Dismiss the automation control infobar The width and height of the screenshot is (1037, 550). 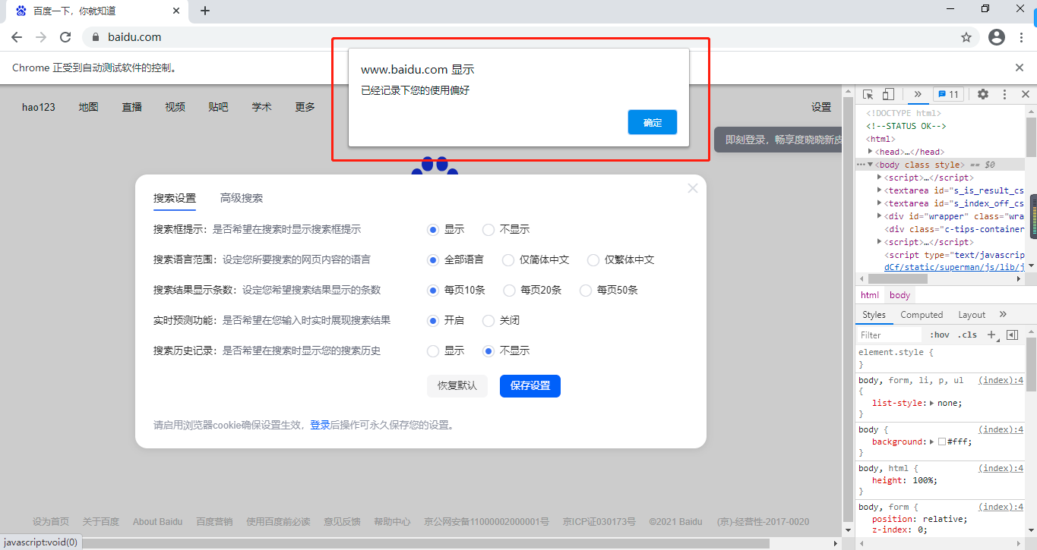coord(1020,68)
